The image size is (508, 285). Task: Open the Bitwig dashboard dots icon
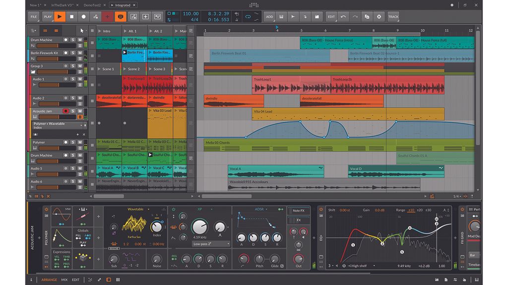254,5
